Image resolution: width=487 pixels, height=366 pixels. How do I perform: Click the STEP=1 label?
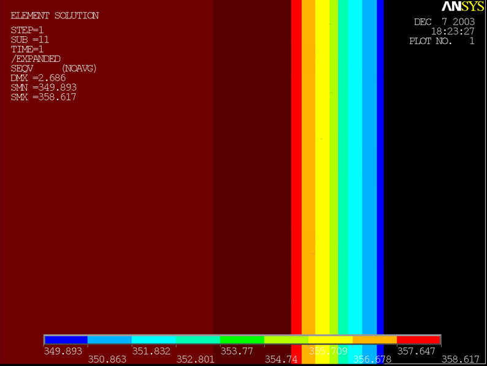[x=27, y=31]
